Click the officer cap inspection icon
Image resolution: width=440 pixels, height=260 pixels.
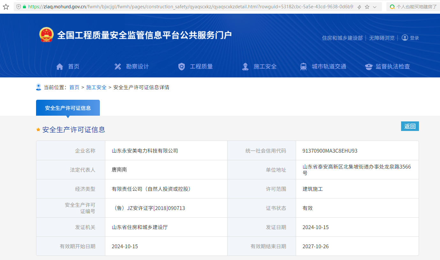[x=369, y=67]
